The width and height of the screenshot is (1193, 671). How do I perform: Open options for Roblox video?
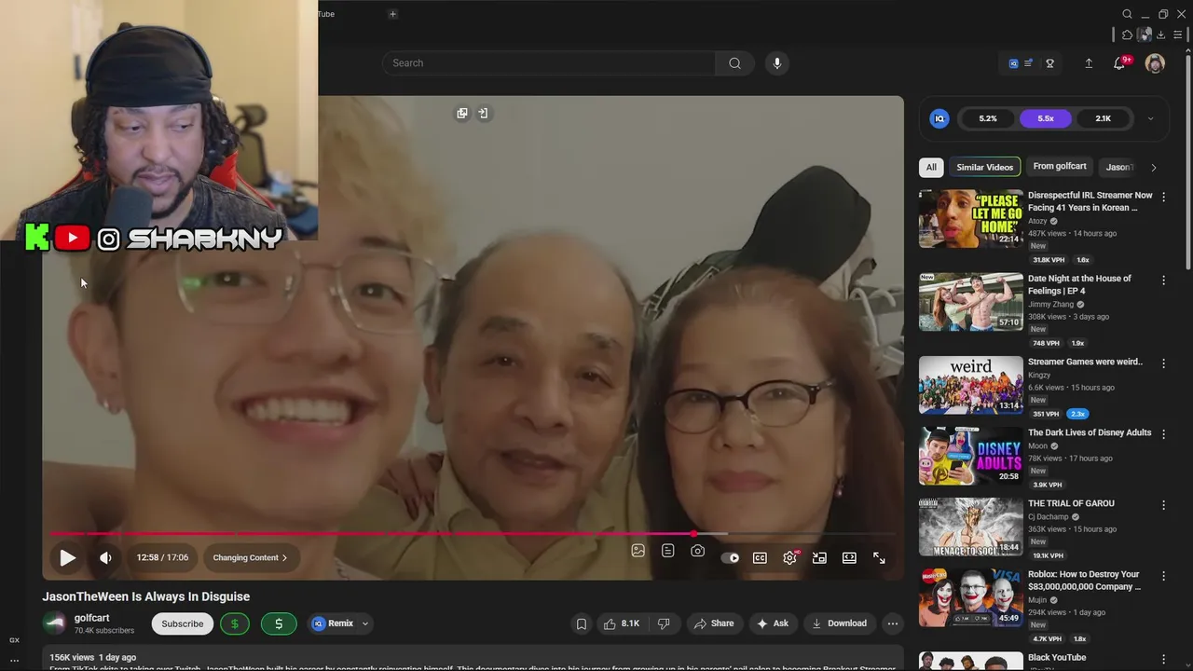pyautogui.click(x=1163, y=576)
